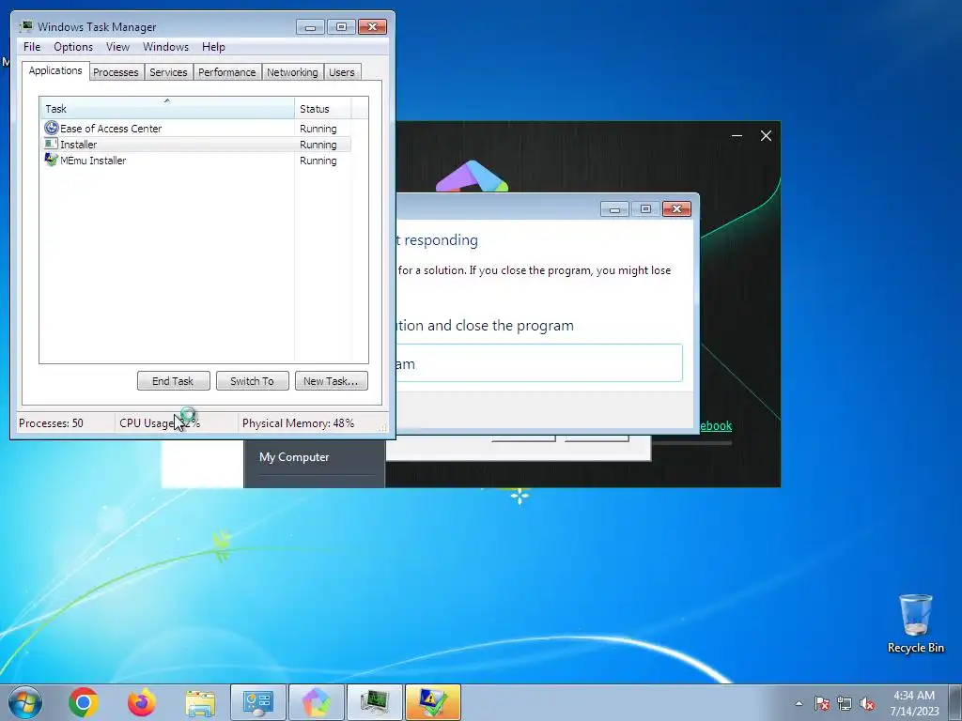This screenshot has height=721, width=962.
Task: Select the MEmu Installer task icon
Action: click(x=52, y=160)
